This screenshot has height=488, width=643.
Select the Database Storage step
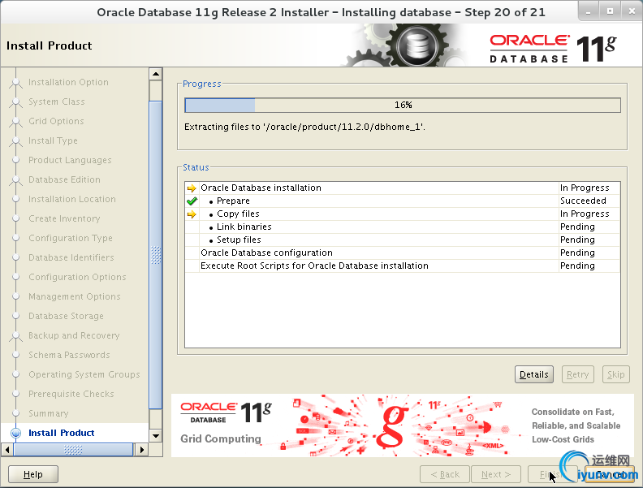tap(66, 316)
